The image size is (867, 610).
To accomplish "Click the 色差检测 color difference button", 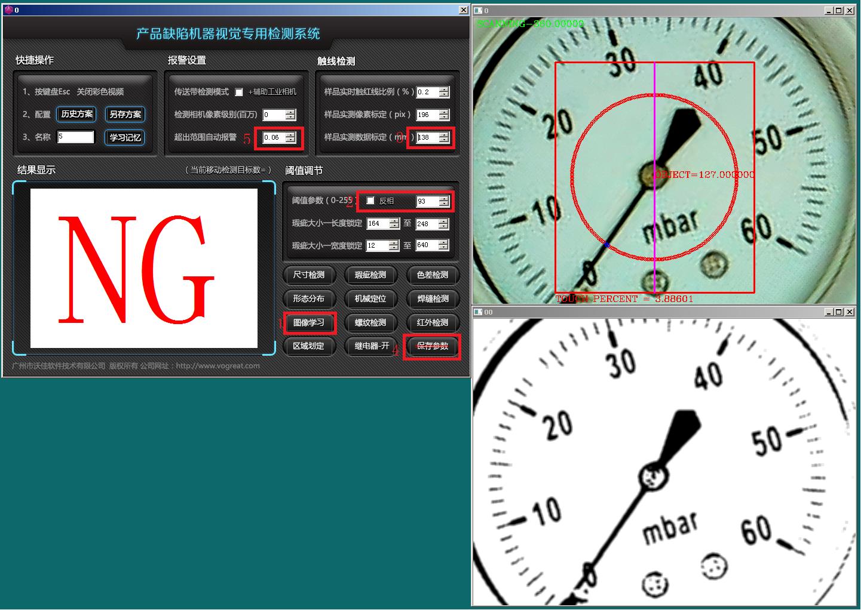I will pos(433,275).
